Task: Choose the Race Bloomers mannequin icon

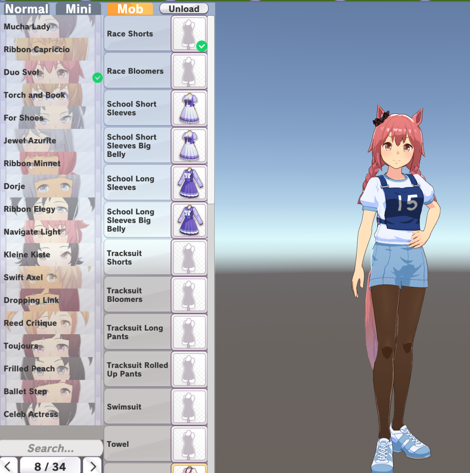Action: click(x=189, y=71)
